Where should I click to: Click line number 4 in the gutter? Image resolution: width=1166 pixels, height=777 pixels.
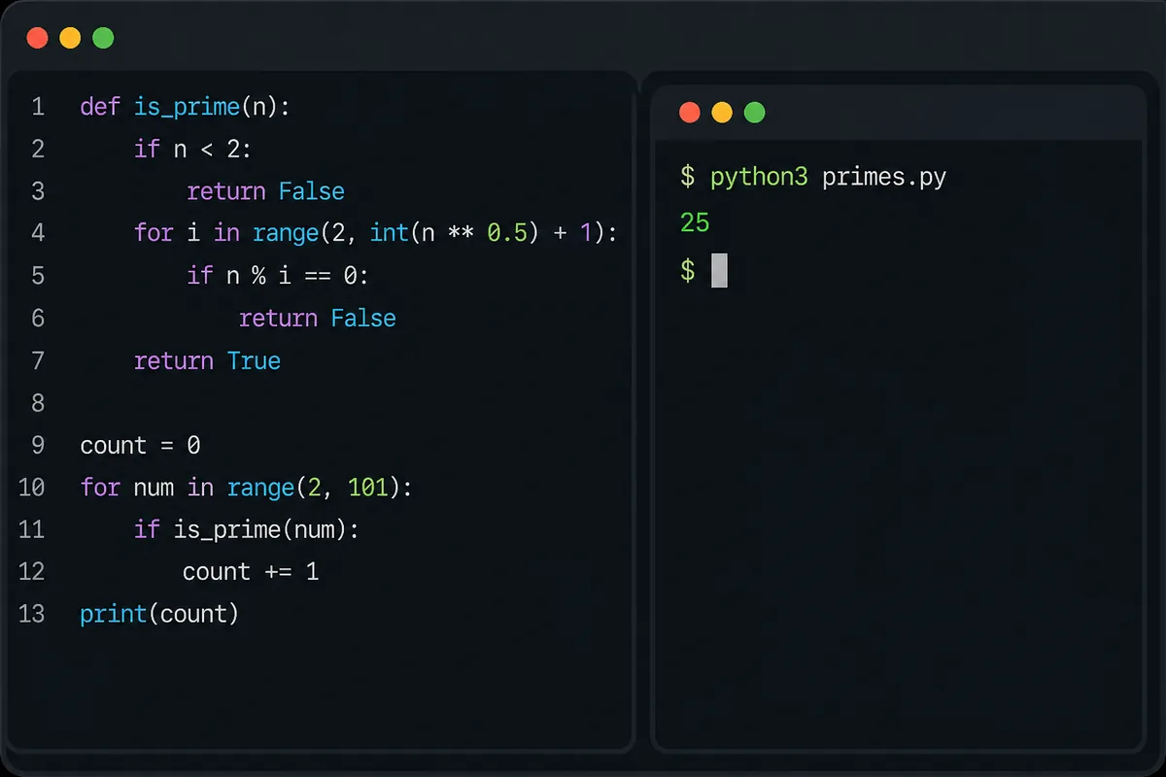click(38, 233)
